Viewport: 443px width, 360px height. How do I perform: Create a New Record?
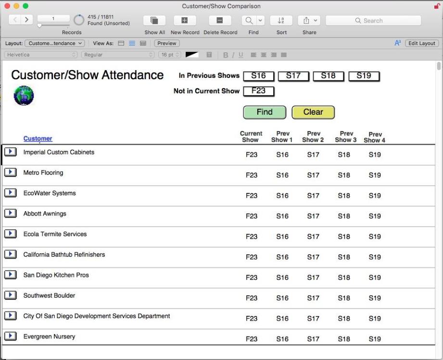184,20
